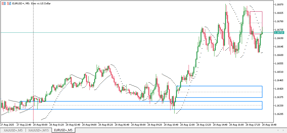Switch to the XAUUSD+,M15 chart tab
Screen dimensions: 287x133
click(39, 130)
